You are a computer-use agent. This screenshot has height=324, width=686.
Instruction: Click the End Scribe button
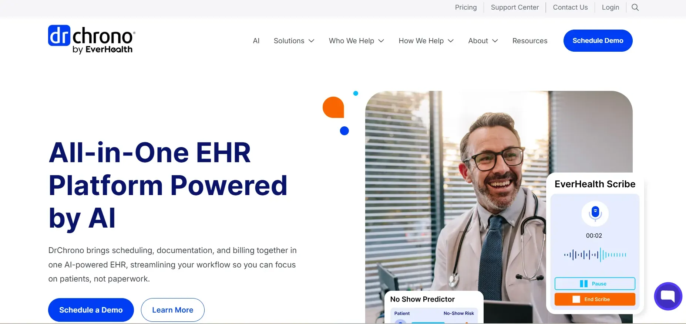(595, 299)
